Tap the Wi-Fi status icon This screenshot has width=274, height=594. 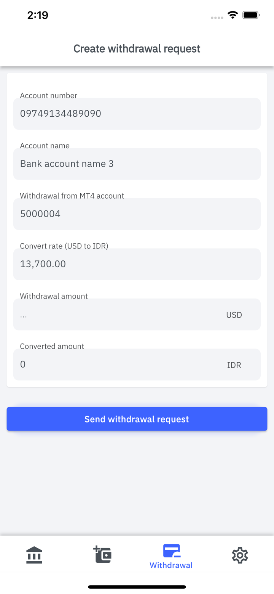233,15
